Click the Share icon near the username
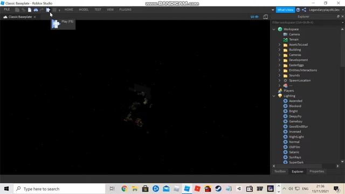The height and width of the screenshot is (194, 345). coord(304,10)
